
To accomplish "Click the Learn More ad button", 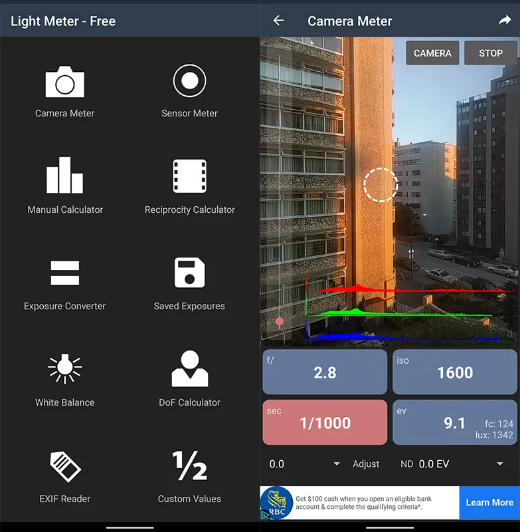I will click(x=489, y=503).
